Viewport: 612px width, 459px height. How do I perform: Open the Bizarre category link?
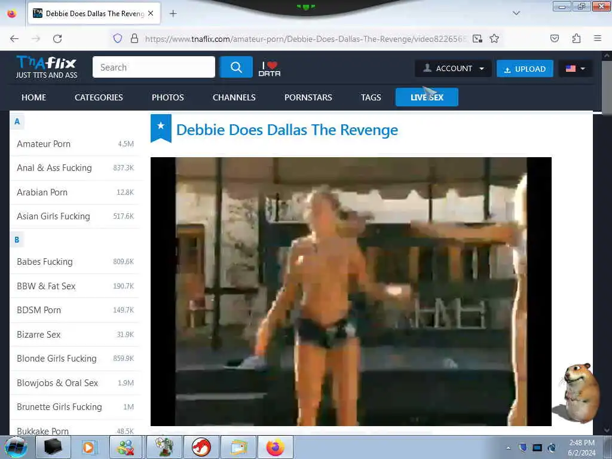[38, 335]
